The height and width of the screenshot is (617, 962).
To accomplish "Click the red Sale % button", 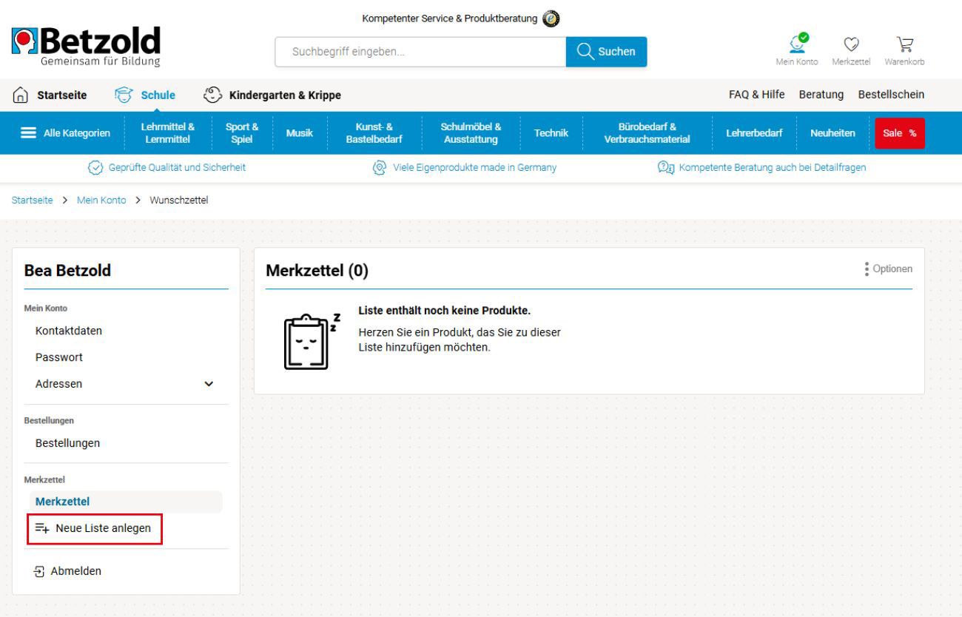I will click(x=900, y=133).
